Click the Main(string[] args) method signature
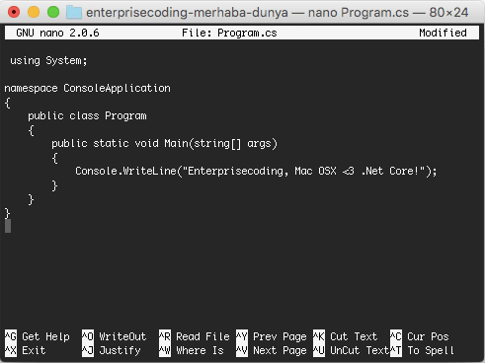Viewport: 485px width, 363px height. point(220,144)
